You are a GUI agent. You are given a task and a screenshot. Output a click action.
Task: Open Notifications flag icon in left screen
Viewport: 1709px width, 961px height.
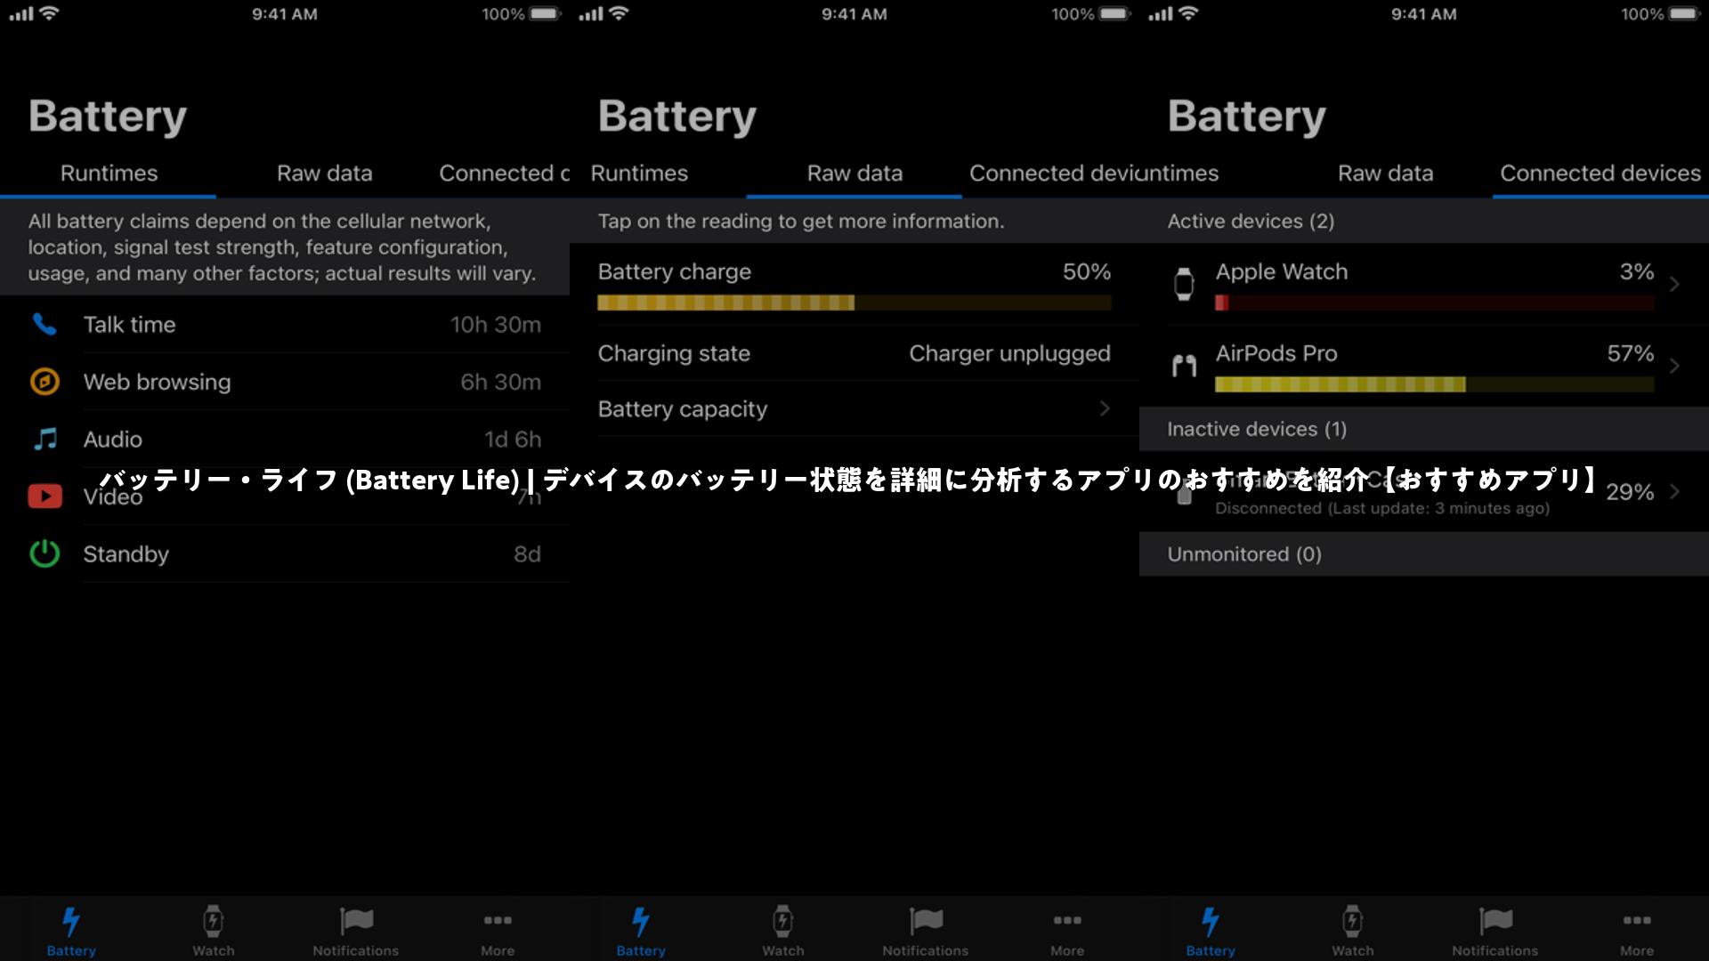(x=356, y=921)
